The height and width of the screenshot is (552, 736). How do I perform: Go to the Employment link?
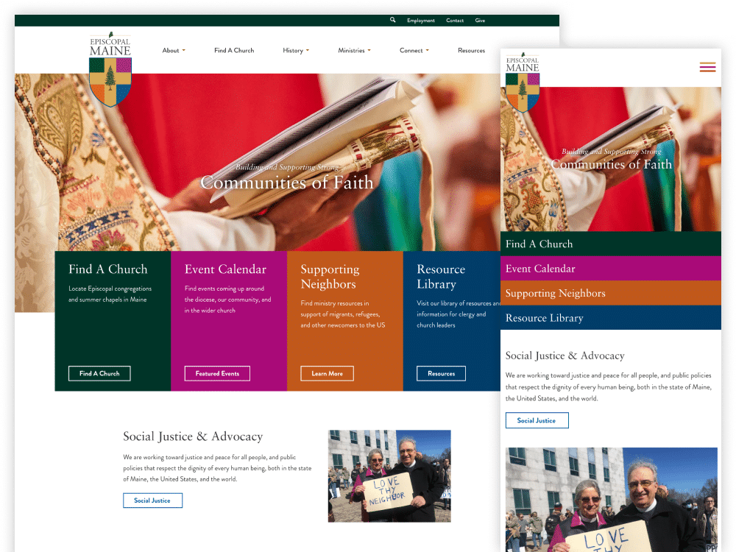tap(421, 21)
